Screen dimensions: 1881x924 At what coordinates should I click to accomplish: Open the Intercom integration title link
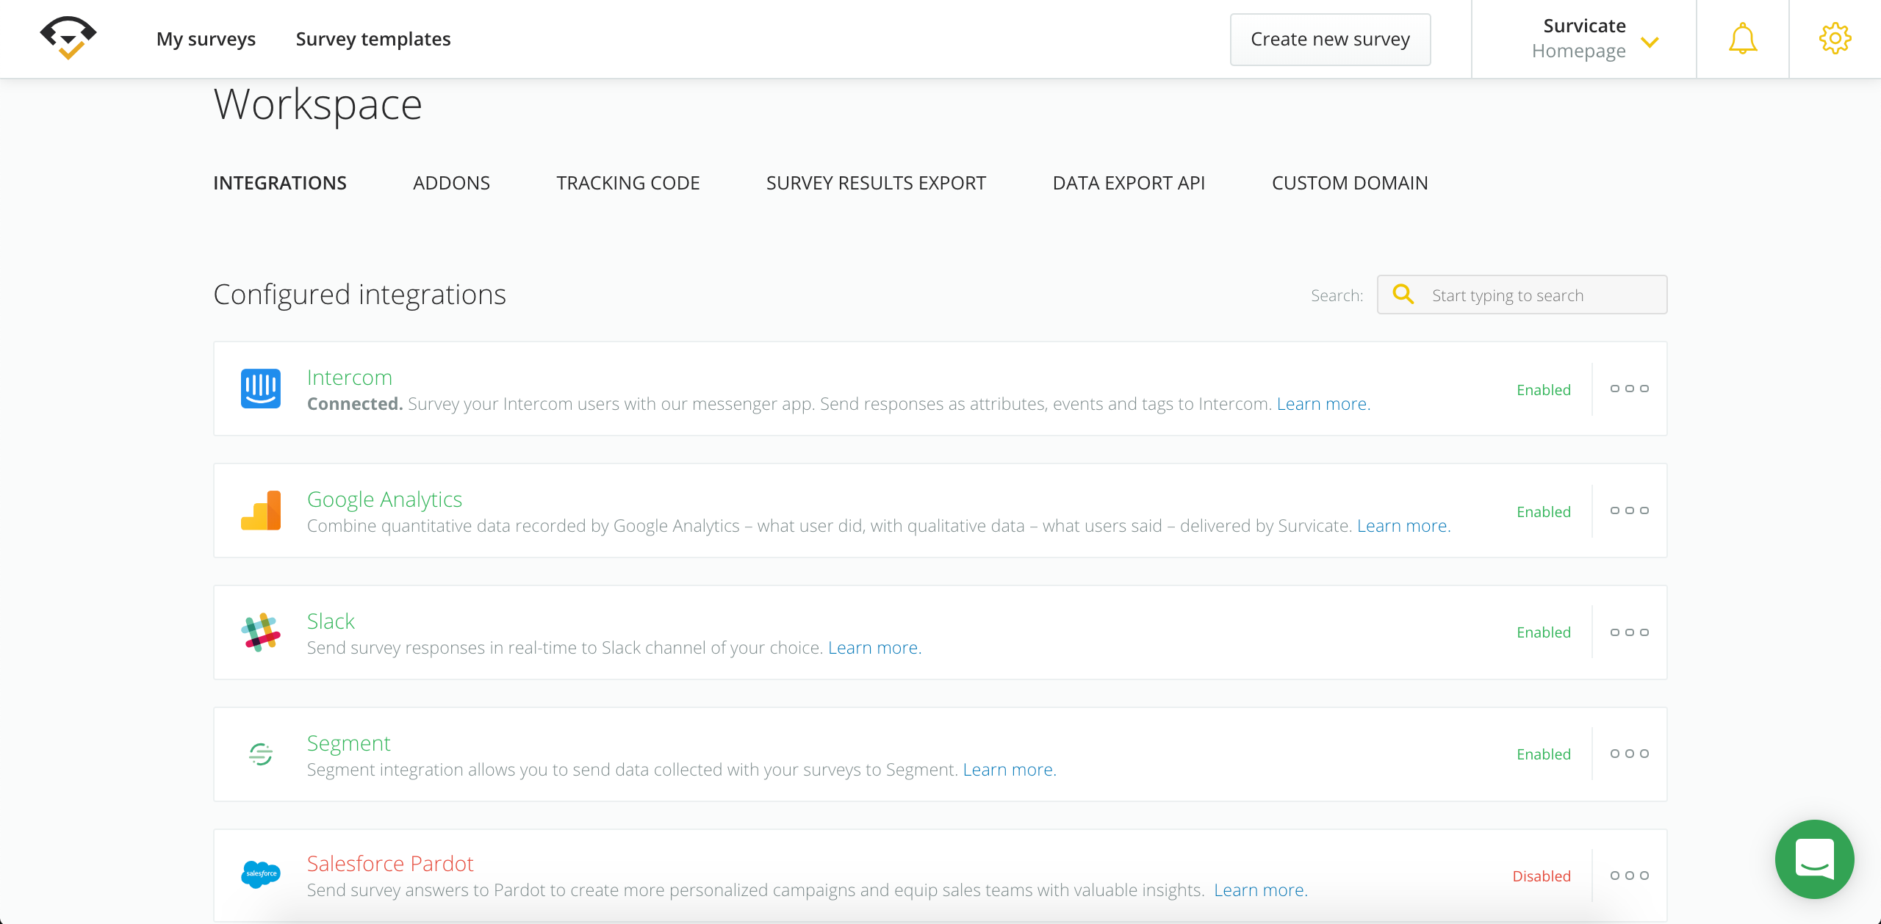tap(350, 377)
